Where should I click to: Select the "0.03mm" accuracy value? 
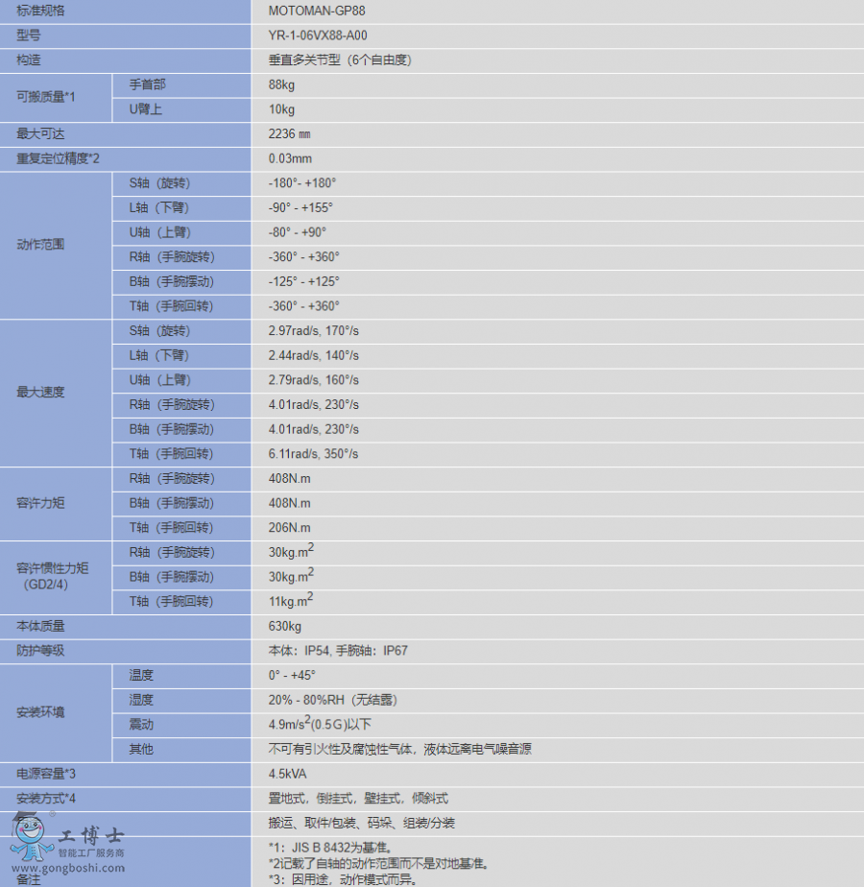[290, 158]
